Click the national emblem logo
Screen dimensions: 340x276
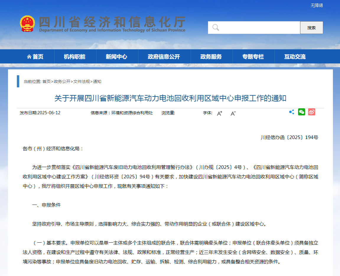coord(27,24)
